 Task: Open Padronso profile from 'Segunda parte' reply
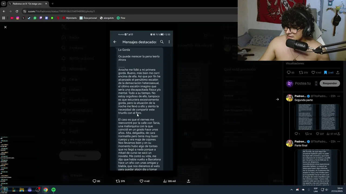point(300,96)
